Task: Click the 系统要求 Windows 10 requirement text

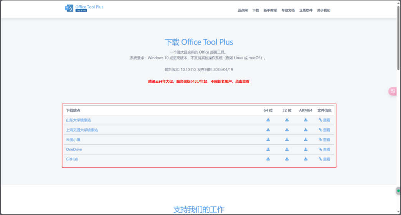Action: [x=198, y=58]
